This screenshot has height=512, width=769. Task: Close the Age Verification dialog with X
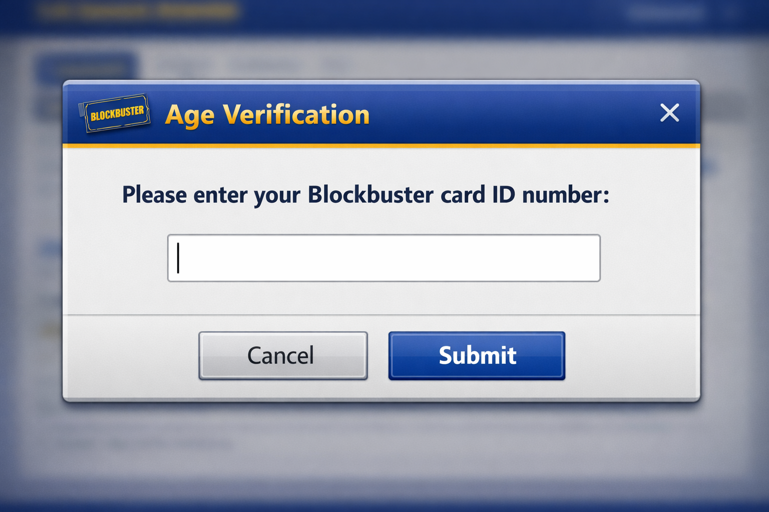(669, 113)
